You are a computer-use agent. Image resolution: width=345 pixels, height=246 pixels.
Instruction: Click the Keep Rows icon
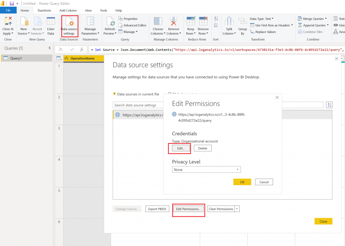click(191, 22)
